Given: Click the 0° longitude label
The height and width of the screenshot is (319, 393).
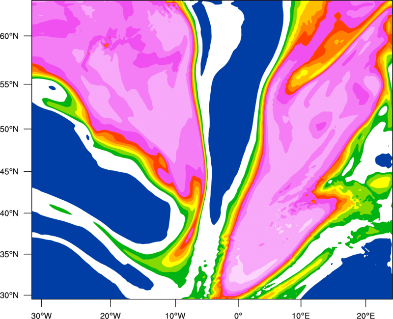Looking at the screenshot, I should coord(238,316).
